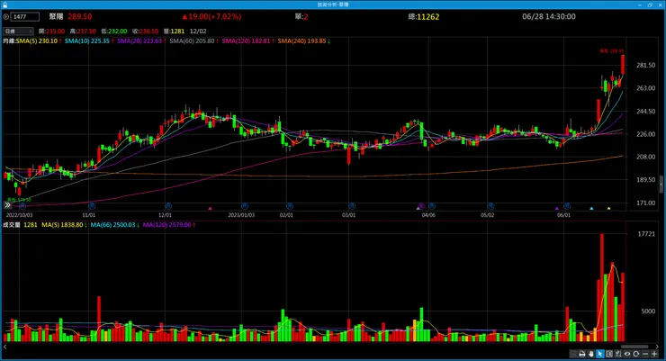The height and width of the screenshot is (361, 666).
Task: Click the open price 235.00 value
Action: tap(55, 32)
